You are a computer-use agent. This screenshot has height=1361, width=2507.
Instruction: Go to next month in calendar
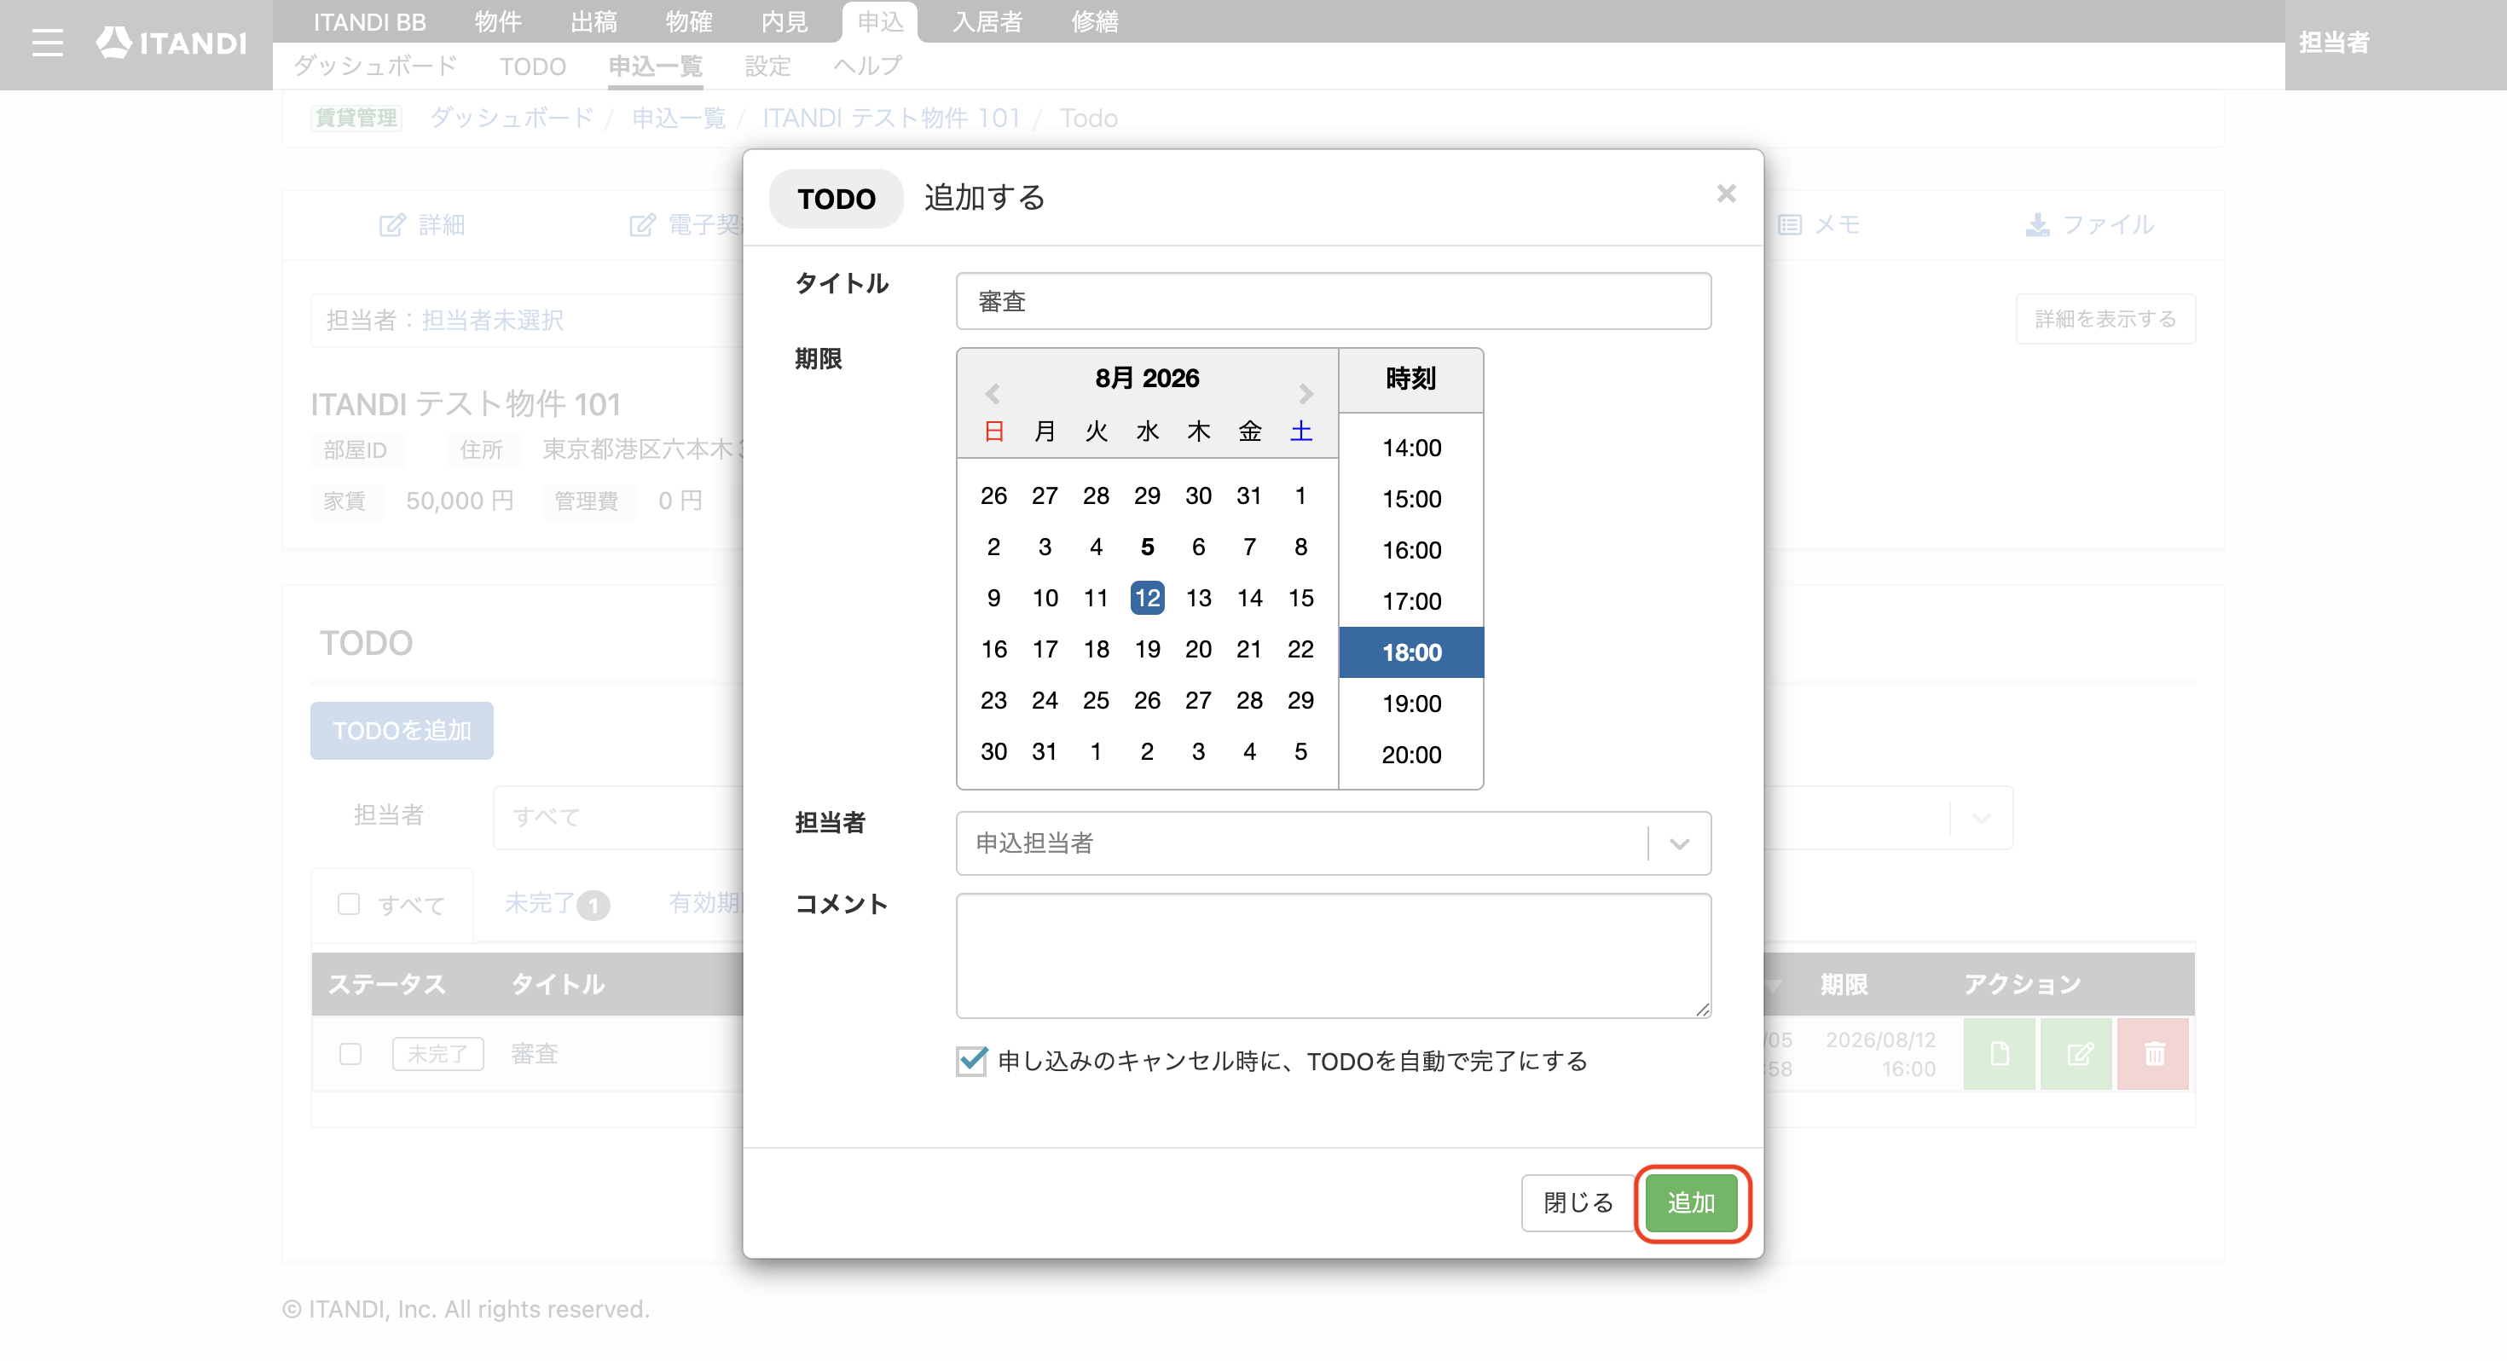(x=1305, y=393)
